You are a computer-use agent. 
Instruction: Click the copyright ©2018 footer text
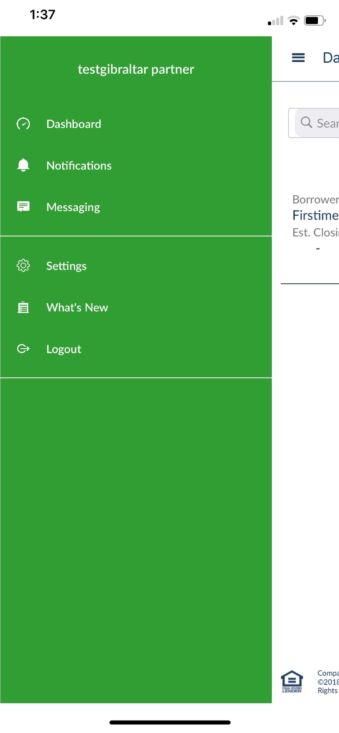328,682
